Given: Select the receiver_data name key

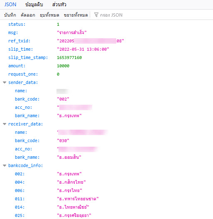Looking at the screenshot, I should tap(21, 132).
